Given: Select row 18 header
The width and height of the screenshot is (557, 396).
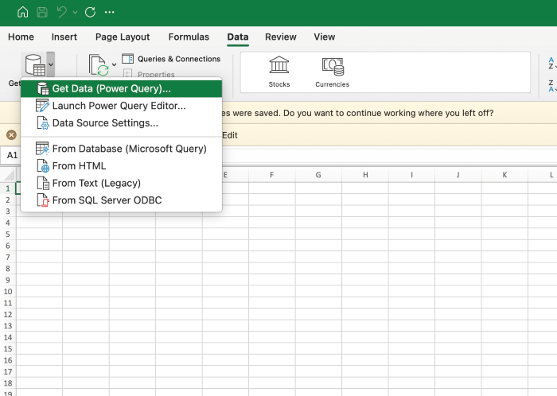Looking at the screenshot, I should [x=8, y=383].
